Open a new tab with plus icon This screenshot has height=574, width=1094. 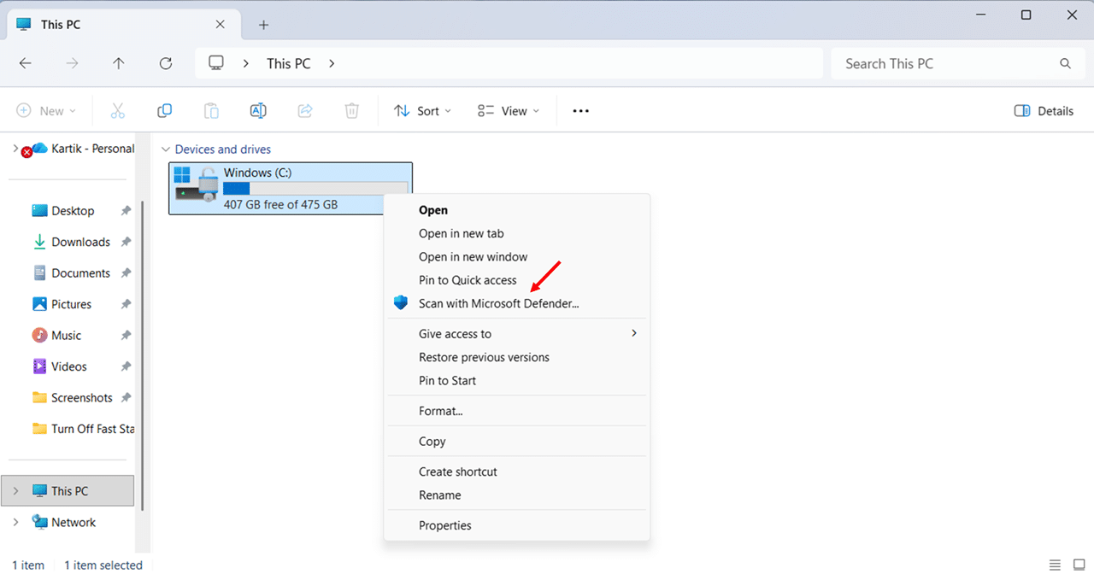[x=263, y=25]
